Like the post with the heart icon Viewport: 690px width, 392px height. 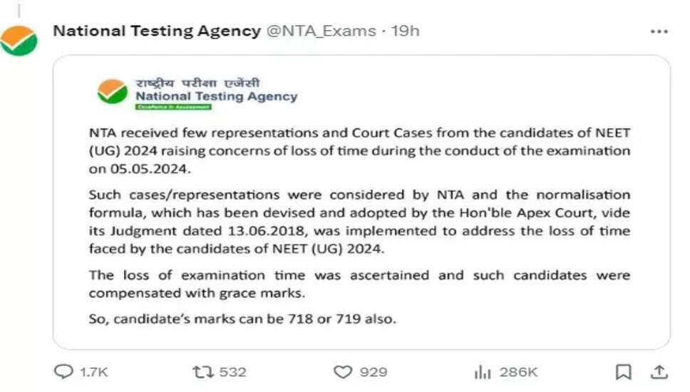[344, 371]
